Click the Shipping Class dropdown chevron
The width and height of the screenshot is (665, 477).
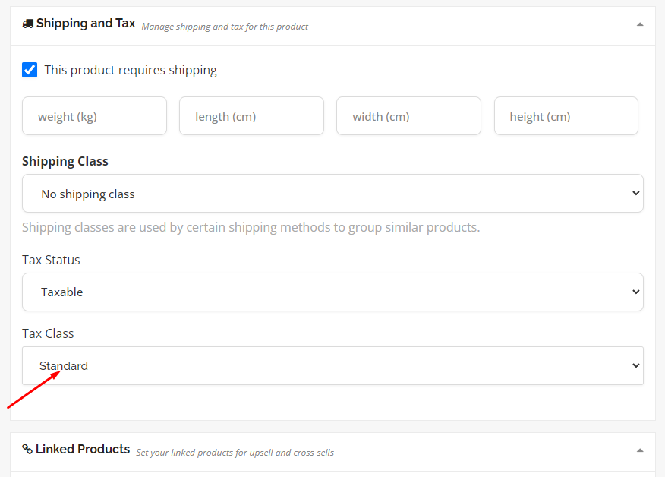(635, 194)
